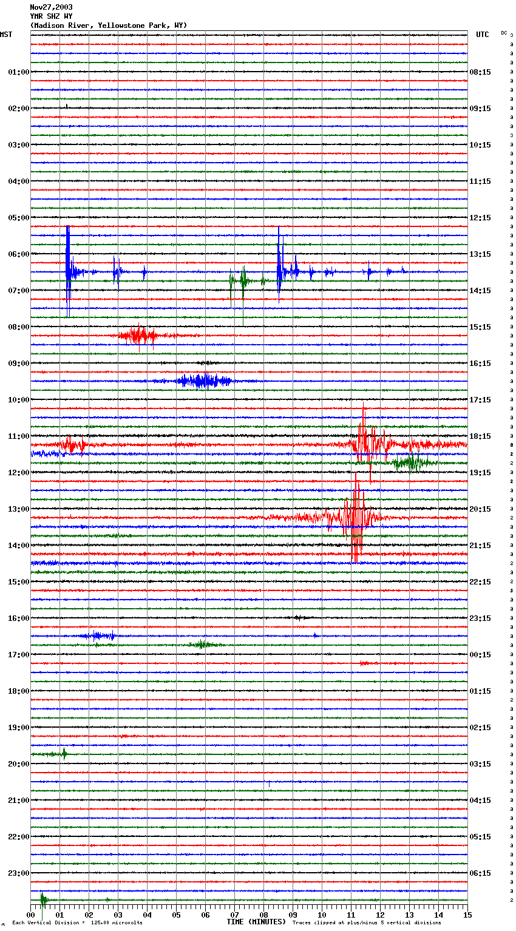516x931 pixels.
Task: Click the 04:00 MST time label
Action: coord(19,181)
